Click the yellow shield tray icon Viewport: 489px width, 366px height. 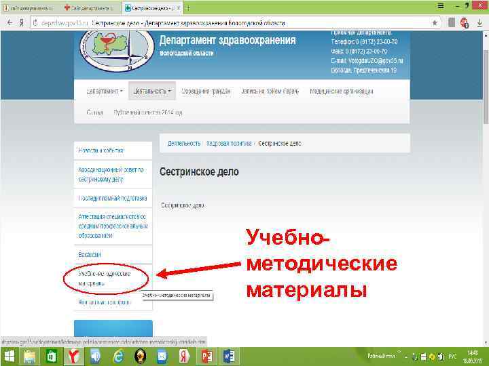tap(432, 357)
